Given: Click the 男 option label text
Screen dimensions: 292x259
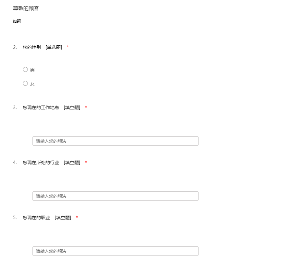Looking at the screenshot, I should tap(32, 70).
